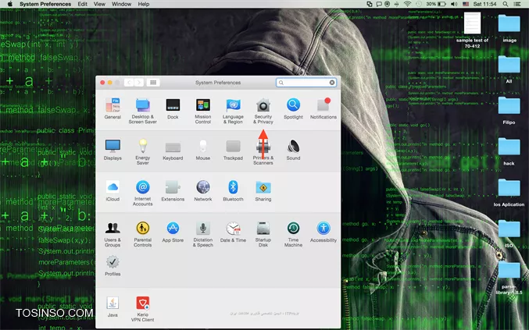Screen dimensions: 529x330
Task: Open Spotlight preferences
Action: 293,108
